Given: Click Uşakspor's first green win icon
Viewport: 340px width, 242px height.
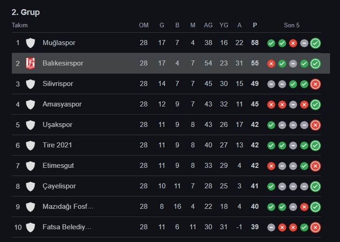Looking at the screenshot, I should point(271,125).
